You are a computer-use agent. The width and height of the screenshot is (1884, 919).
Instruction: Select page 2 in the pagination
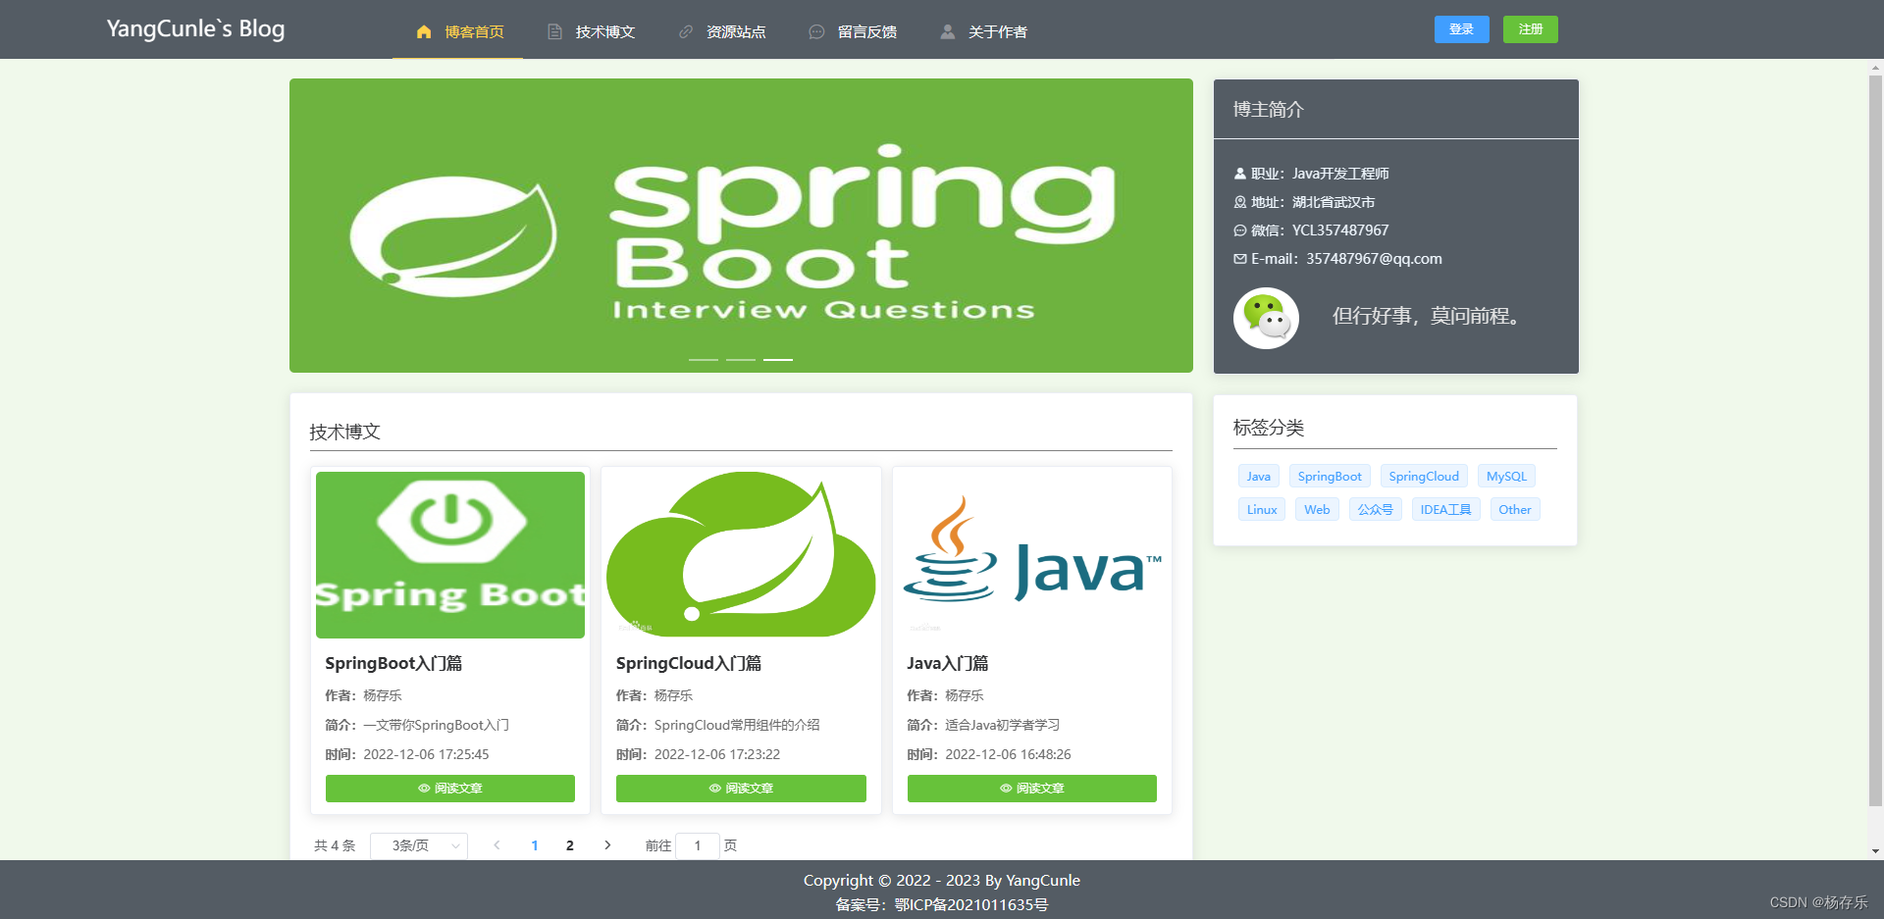point(570,845)
